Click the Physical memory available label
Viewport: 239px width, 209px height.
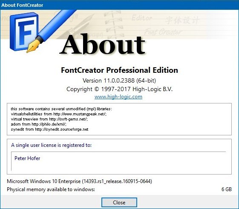click(x=51, y=189)
